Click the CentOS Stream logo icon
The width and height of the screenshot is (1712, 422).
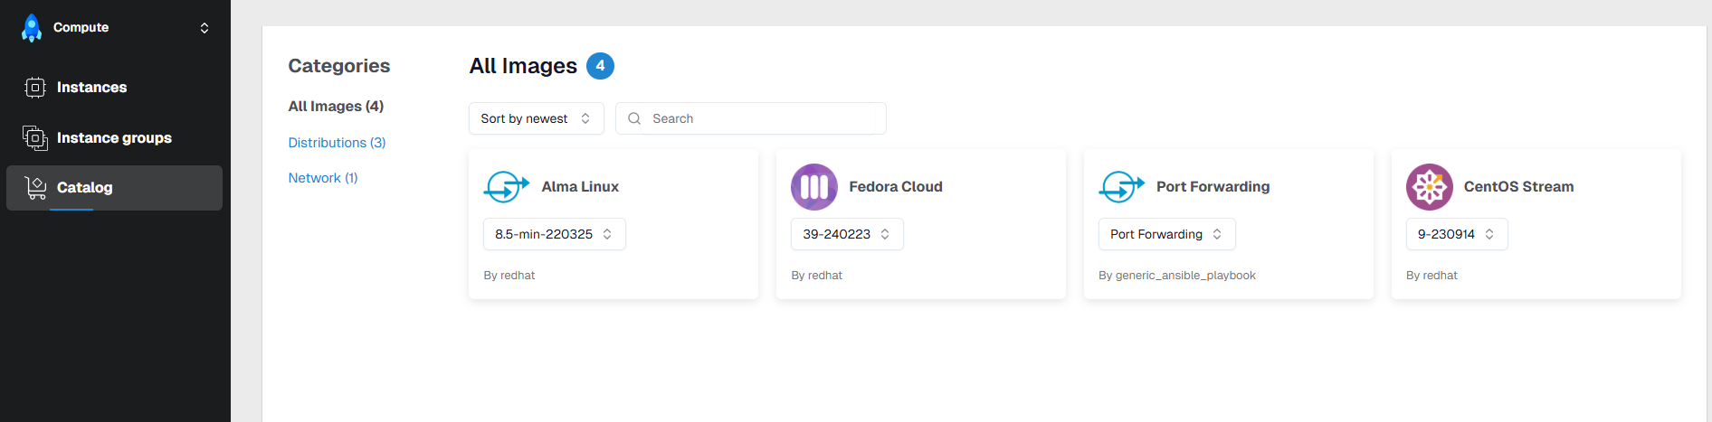tap(1429, 187)
